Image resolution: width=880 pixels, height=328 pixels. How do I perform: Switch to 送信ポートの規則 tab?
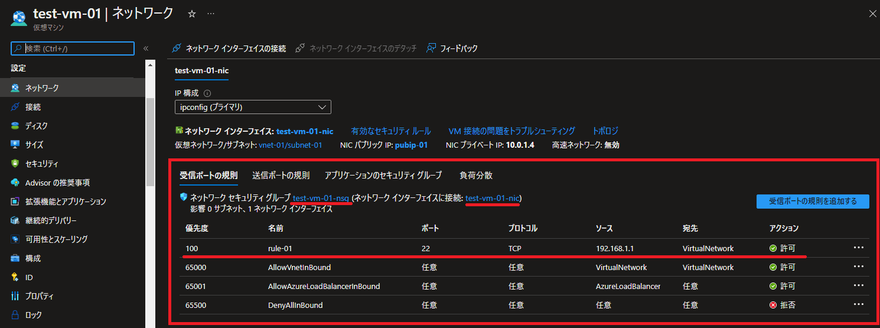[x=281, y=175]
